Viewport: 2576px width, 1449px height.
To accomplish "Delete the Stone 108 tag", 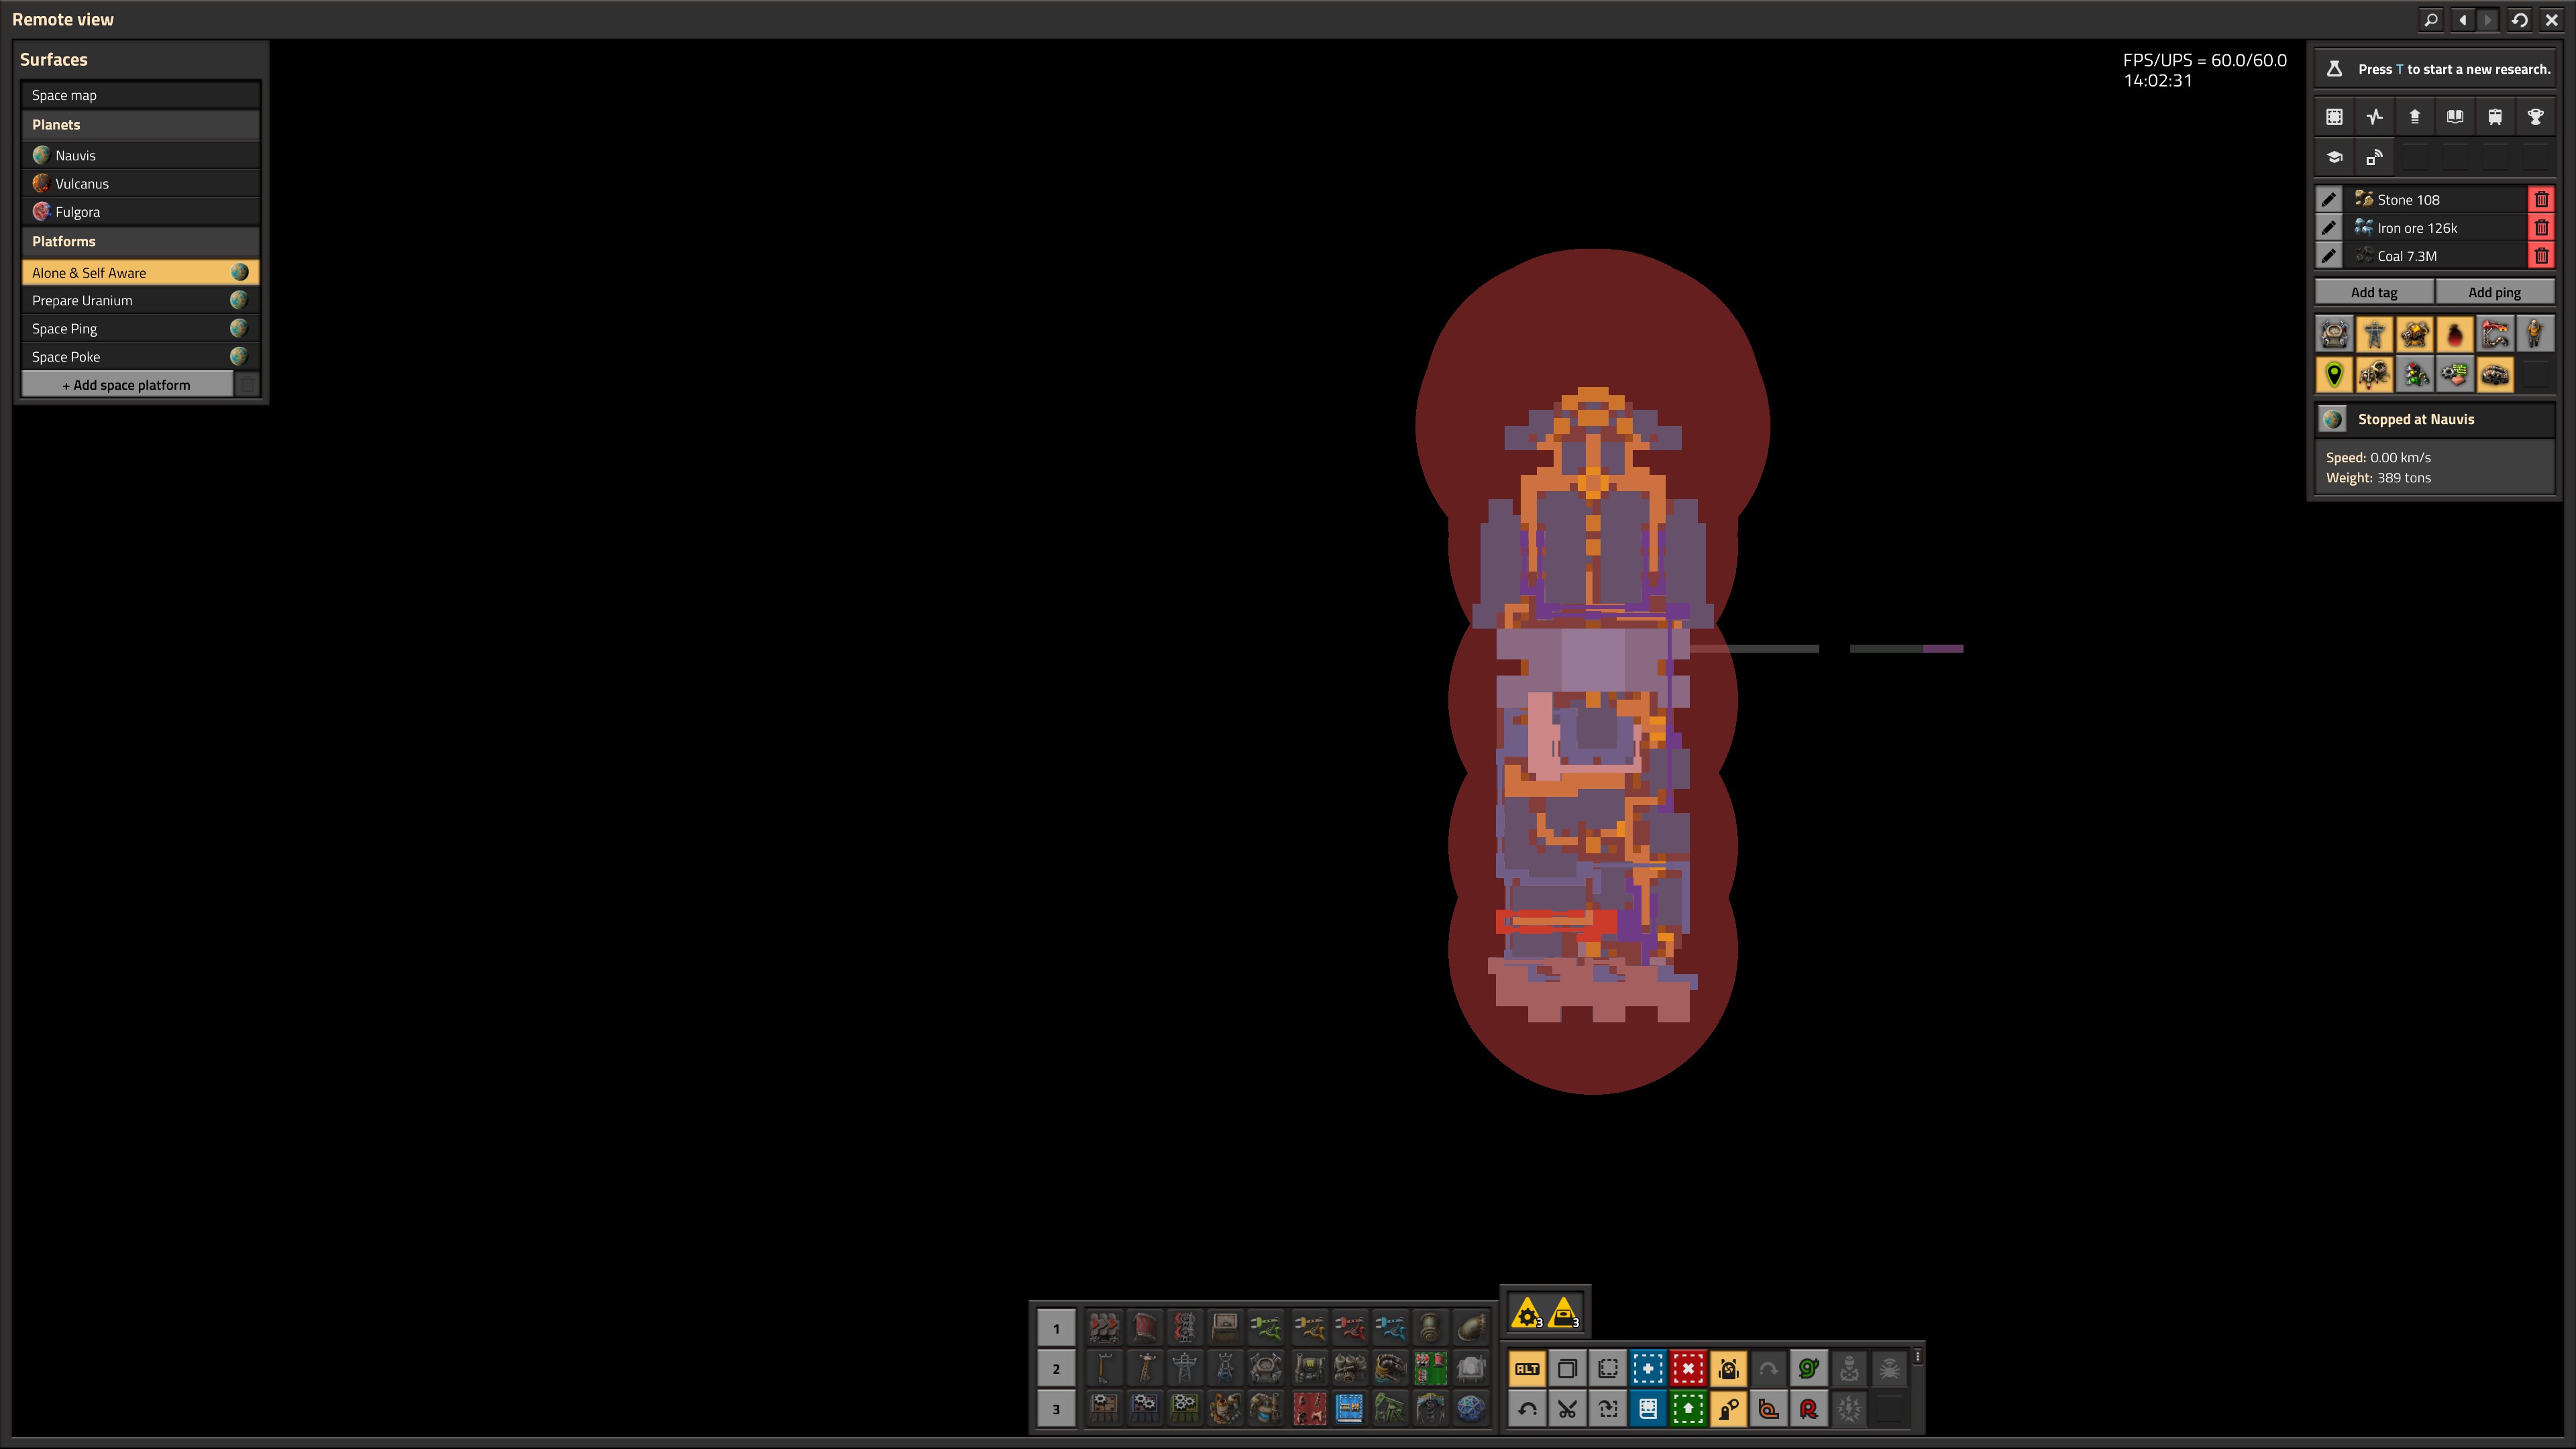I will 2541,199.
